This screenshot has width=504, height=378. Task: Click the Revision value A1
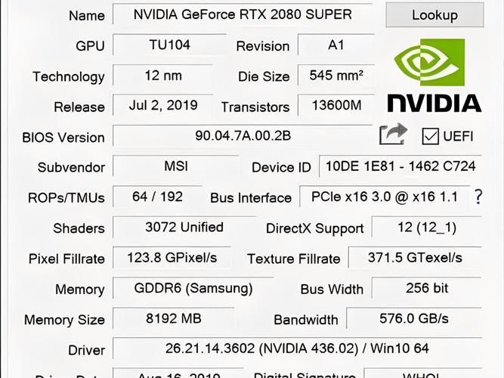tap(336, 45)
